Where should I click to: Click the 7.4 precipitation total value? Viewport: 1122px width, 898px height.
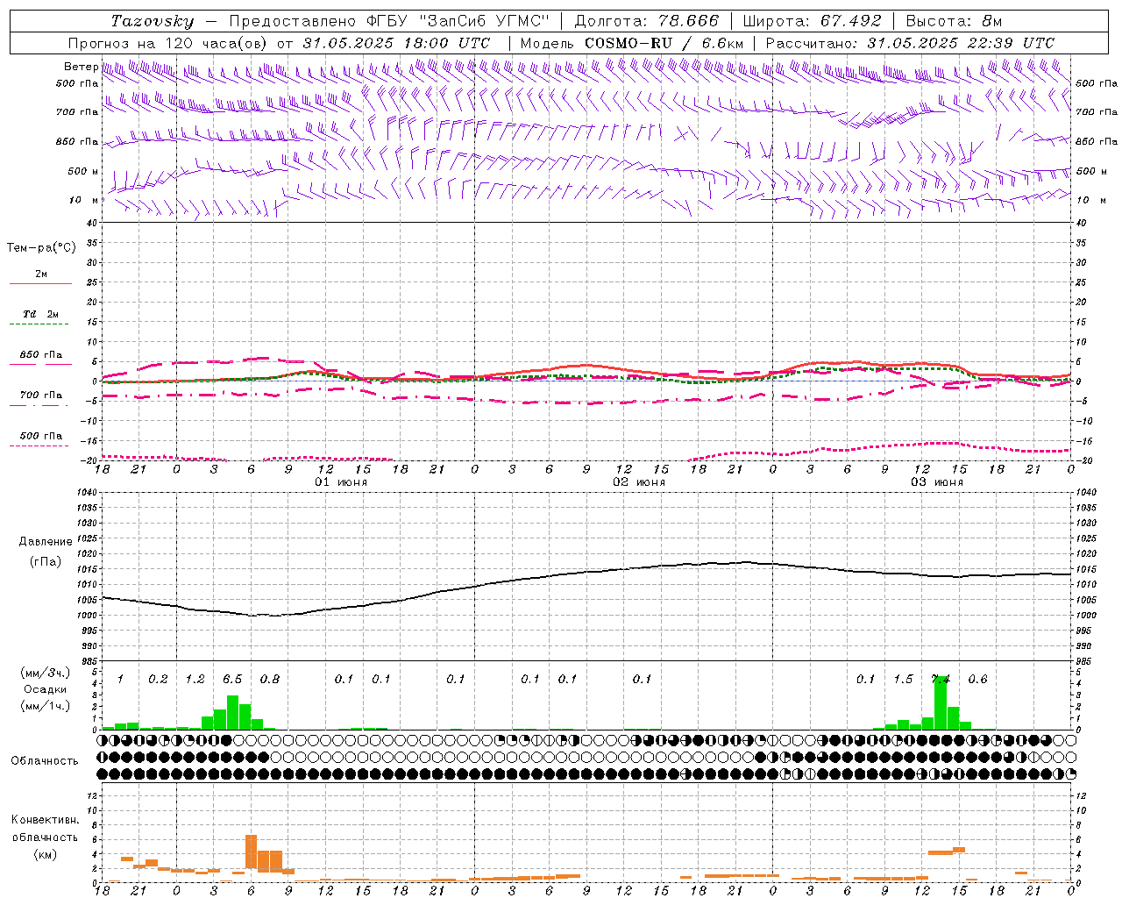(941, 679)
